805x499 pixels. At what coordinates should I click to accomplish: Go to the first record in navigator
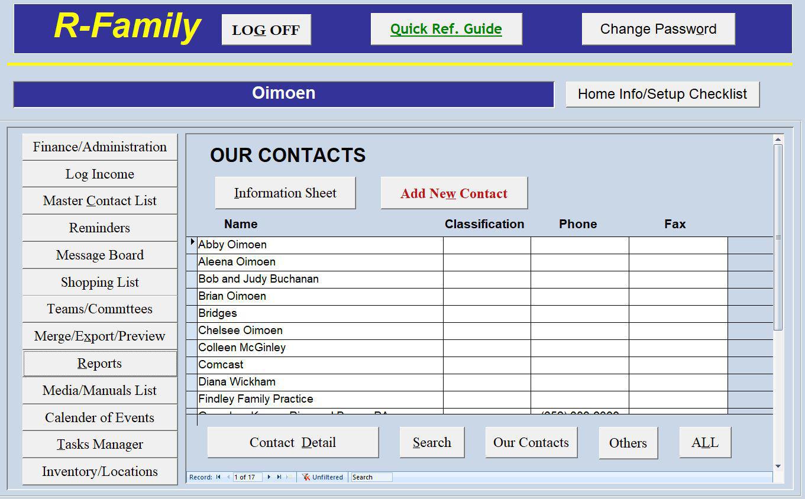pos(218,477)
